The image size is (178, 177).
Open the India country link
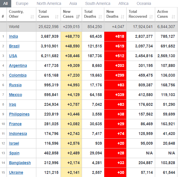pos(13,36)
